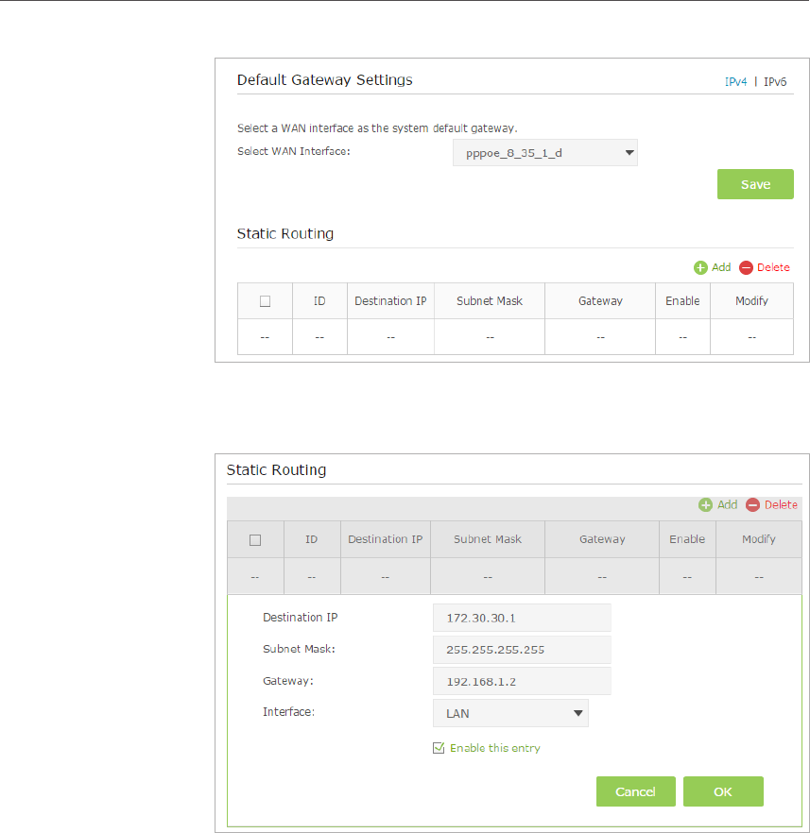
Task: Click into the Gateway address field
Action: pyautogui.click(x=522, y=681)
